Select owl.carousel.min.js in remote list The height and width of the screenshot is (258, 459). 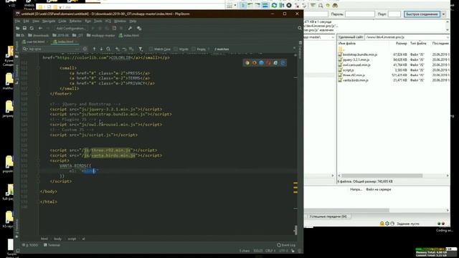tap(356, 65)
